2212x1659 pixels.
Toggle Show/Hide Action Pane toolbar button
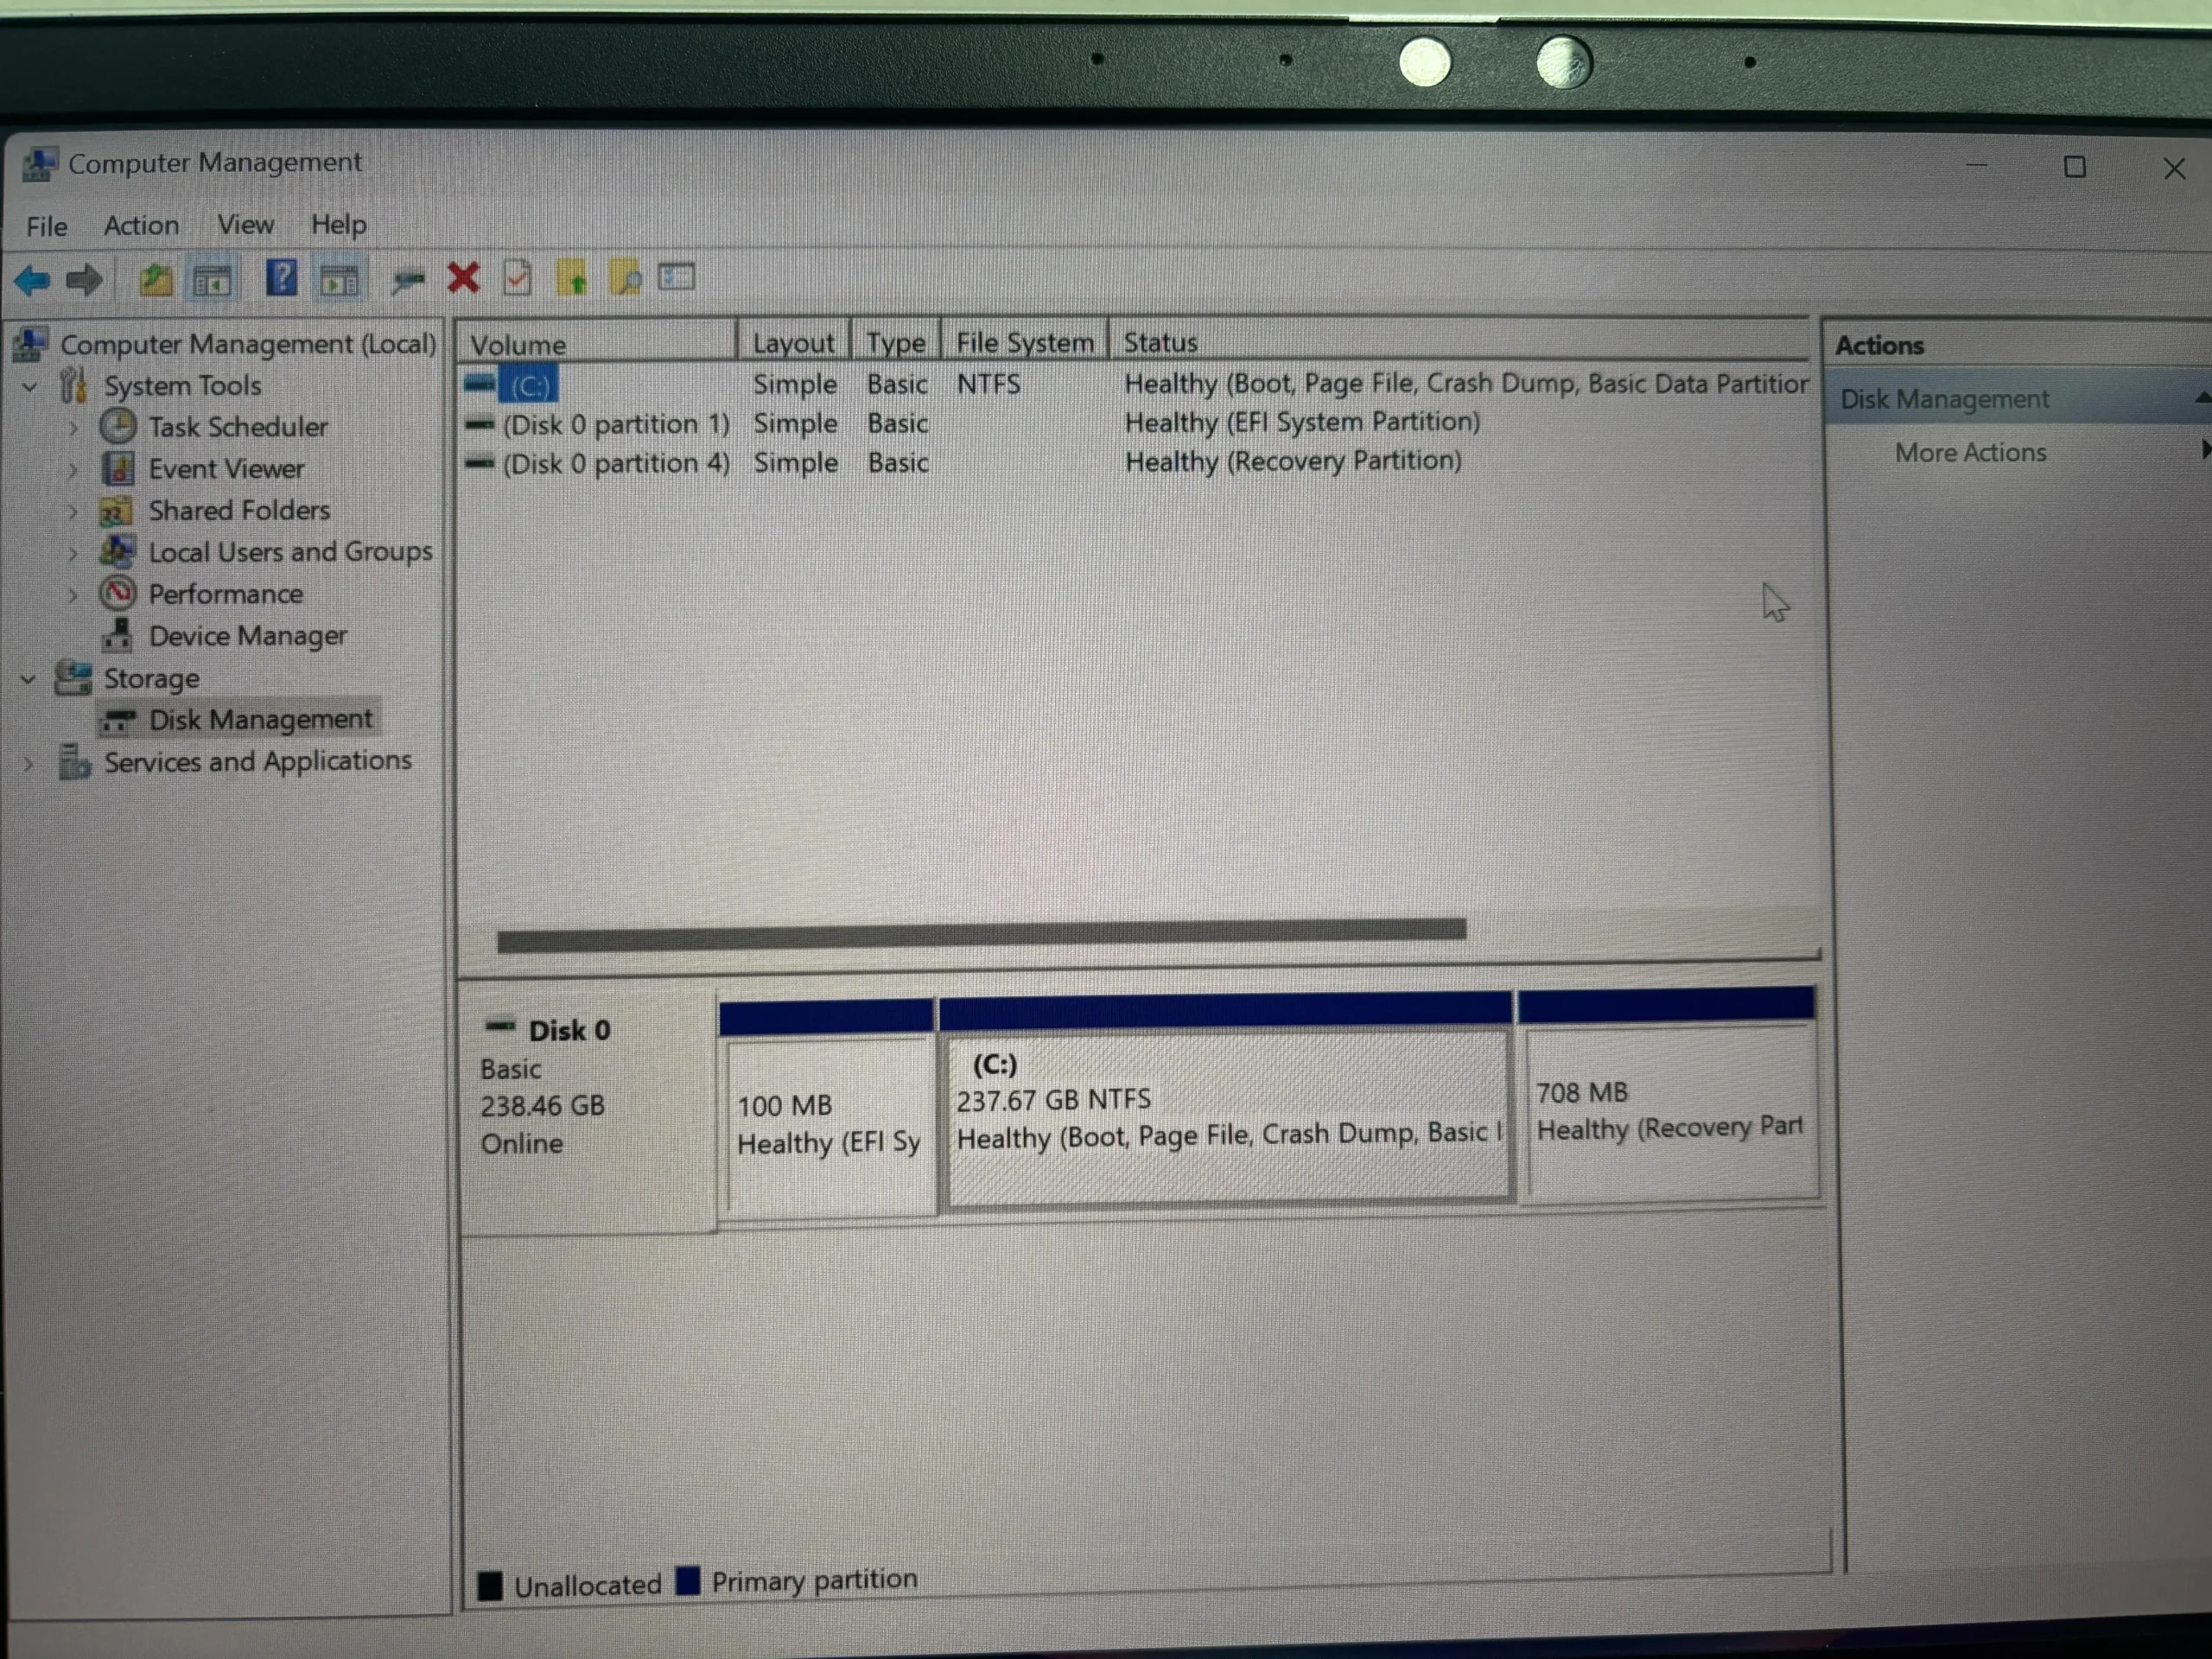tap(339, 281)
